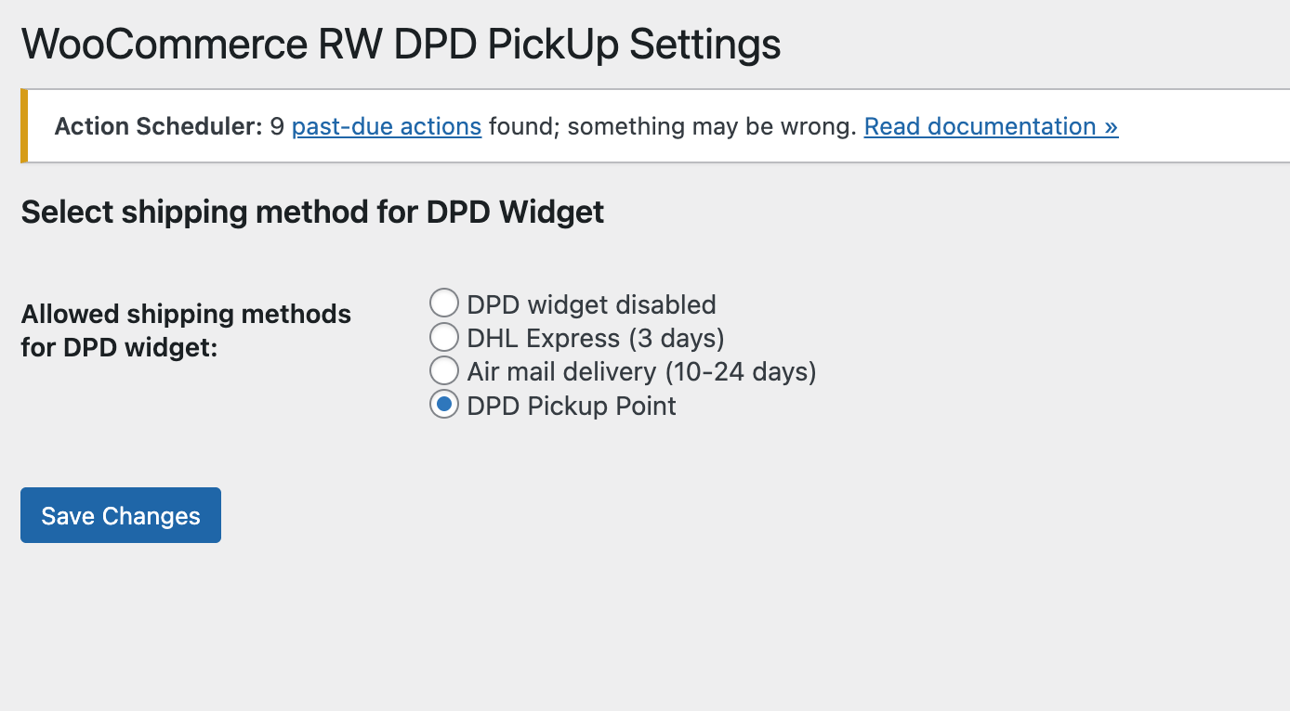This screenshot has width=1290, height=711.
Task: Click the selected DPD Pickup Point radio button
Action: pyautogui.click(x=444, y=406)
